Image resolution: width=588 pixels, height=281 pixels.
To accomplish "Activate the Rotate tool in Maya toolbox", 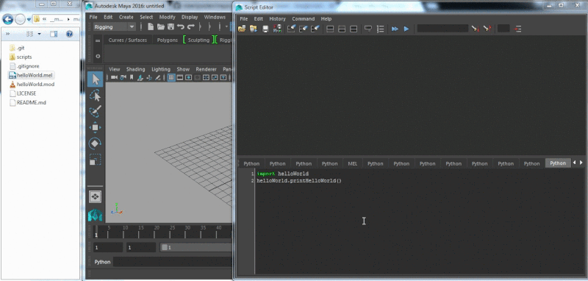I will point(96,143).
